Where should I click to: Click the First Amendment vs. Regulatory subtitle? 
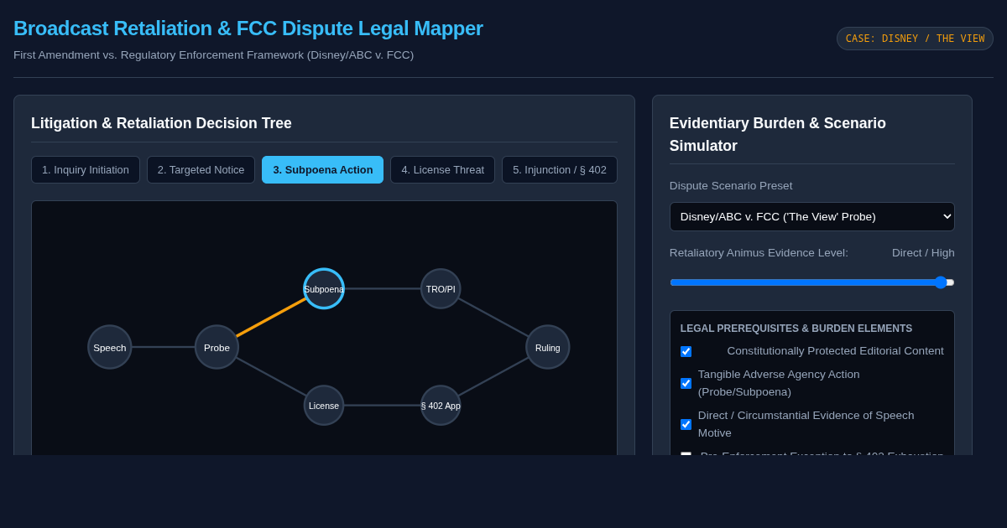(214, 54)
